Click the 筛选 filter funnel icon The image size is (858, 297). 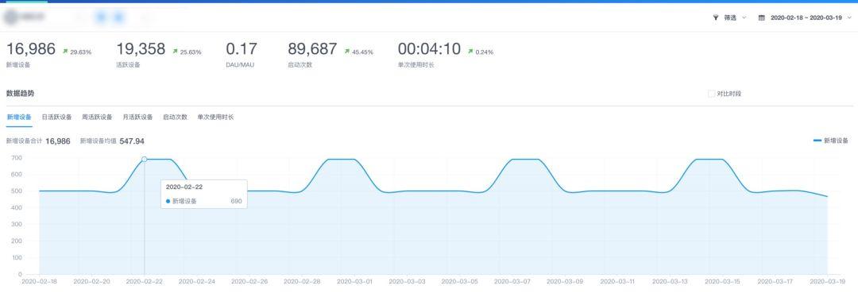tap(715, 18)
